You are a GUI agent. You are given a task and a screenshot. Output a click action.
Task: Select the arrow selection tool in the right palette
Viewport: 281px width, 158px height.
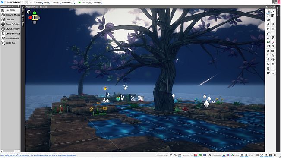268,11
